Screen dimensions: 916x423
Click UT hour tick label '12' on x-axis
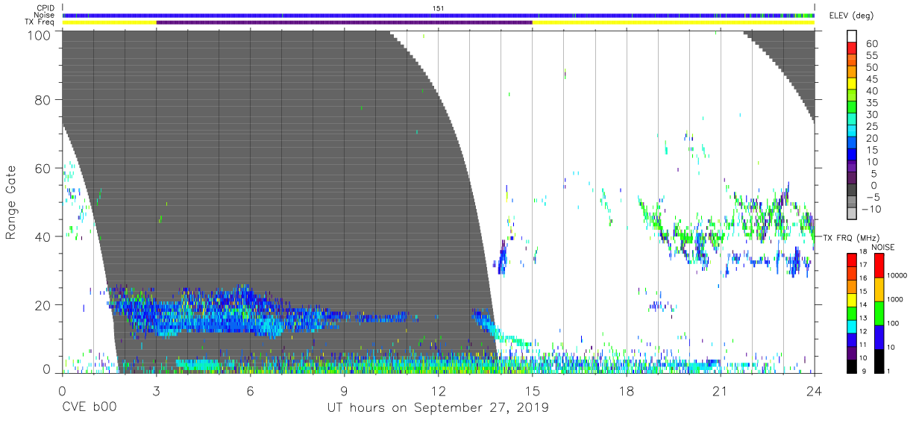click(x=438, y=391)
